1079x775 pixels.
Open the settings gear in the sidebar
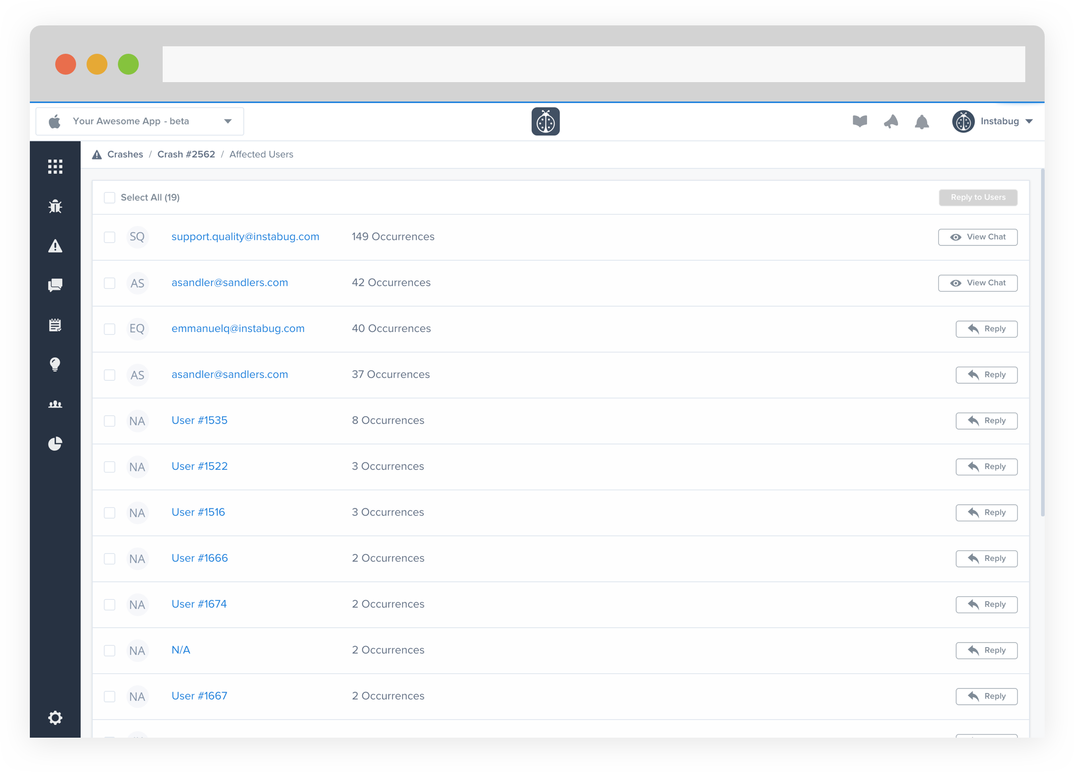[55, 717]
